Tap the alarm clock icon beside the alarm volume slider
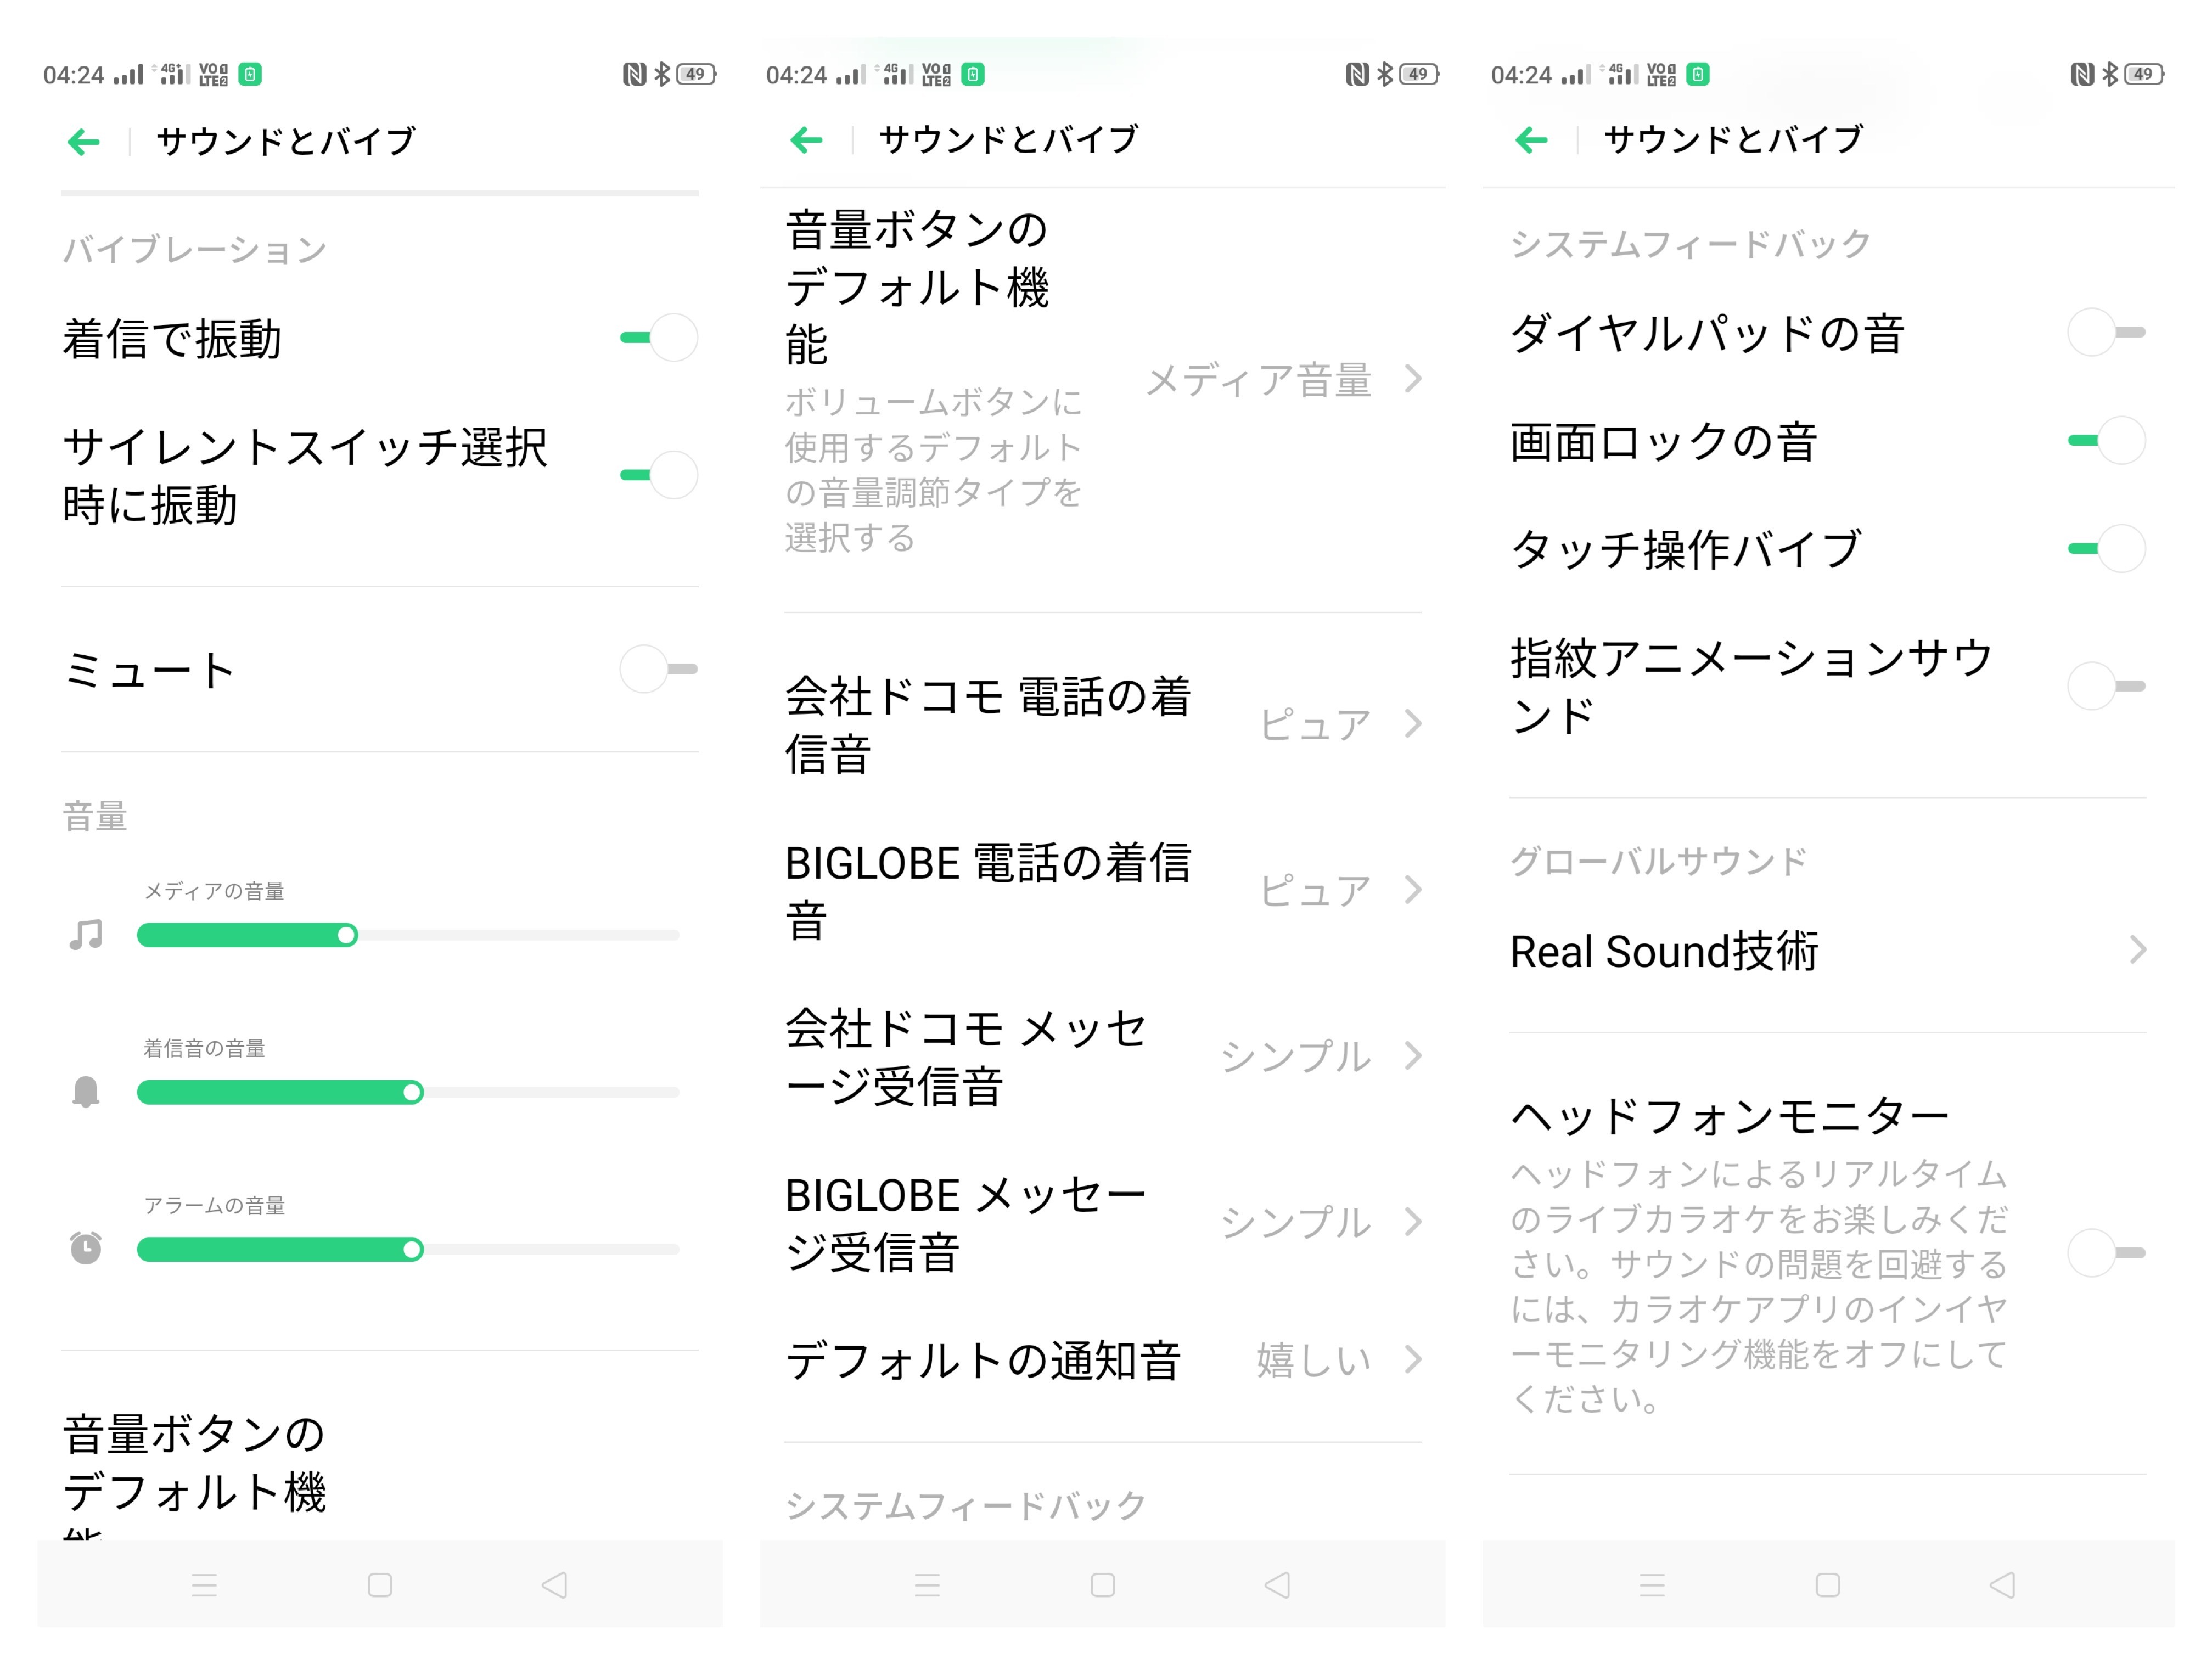Image resolution: width=2212 pixels, height=1664 pixels. coord(86,1248)
